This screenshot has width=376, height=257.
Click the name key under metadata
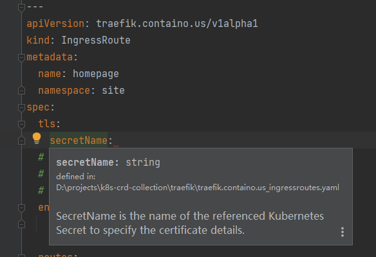[x=50, y=74]
